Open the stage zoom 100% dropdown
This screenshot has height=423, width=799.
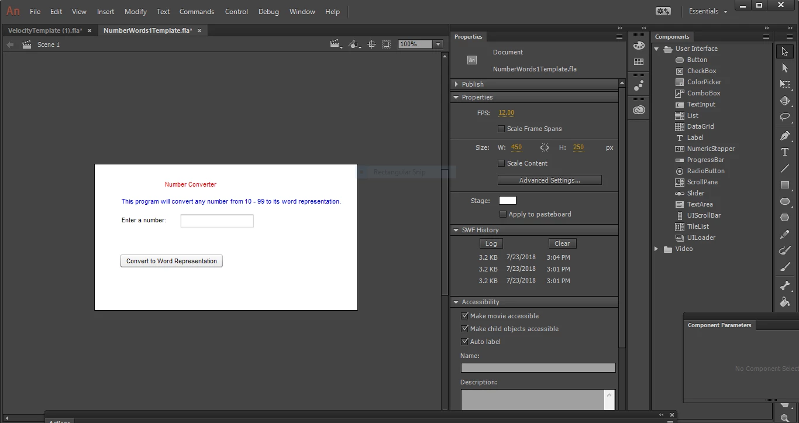coord(438,44)
